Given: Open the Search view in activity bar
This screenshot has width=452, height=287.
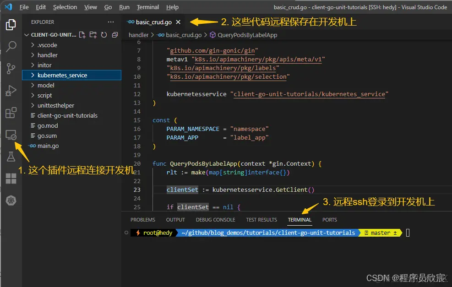Looking at the screenshot, I should 11,46.
